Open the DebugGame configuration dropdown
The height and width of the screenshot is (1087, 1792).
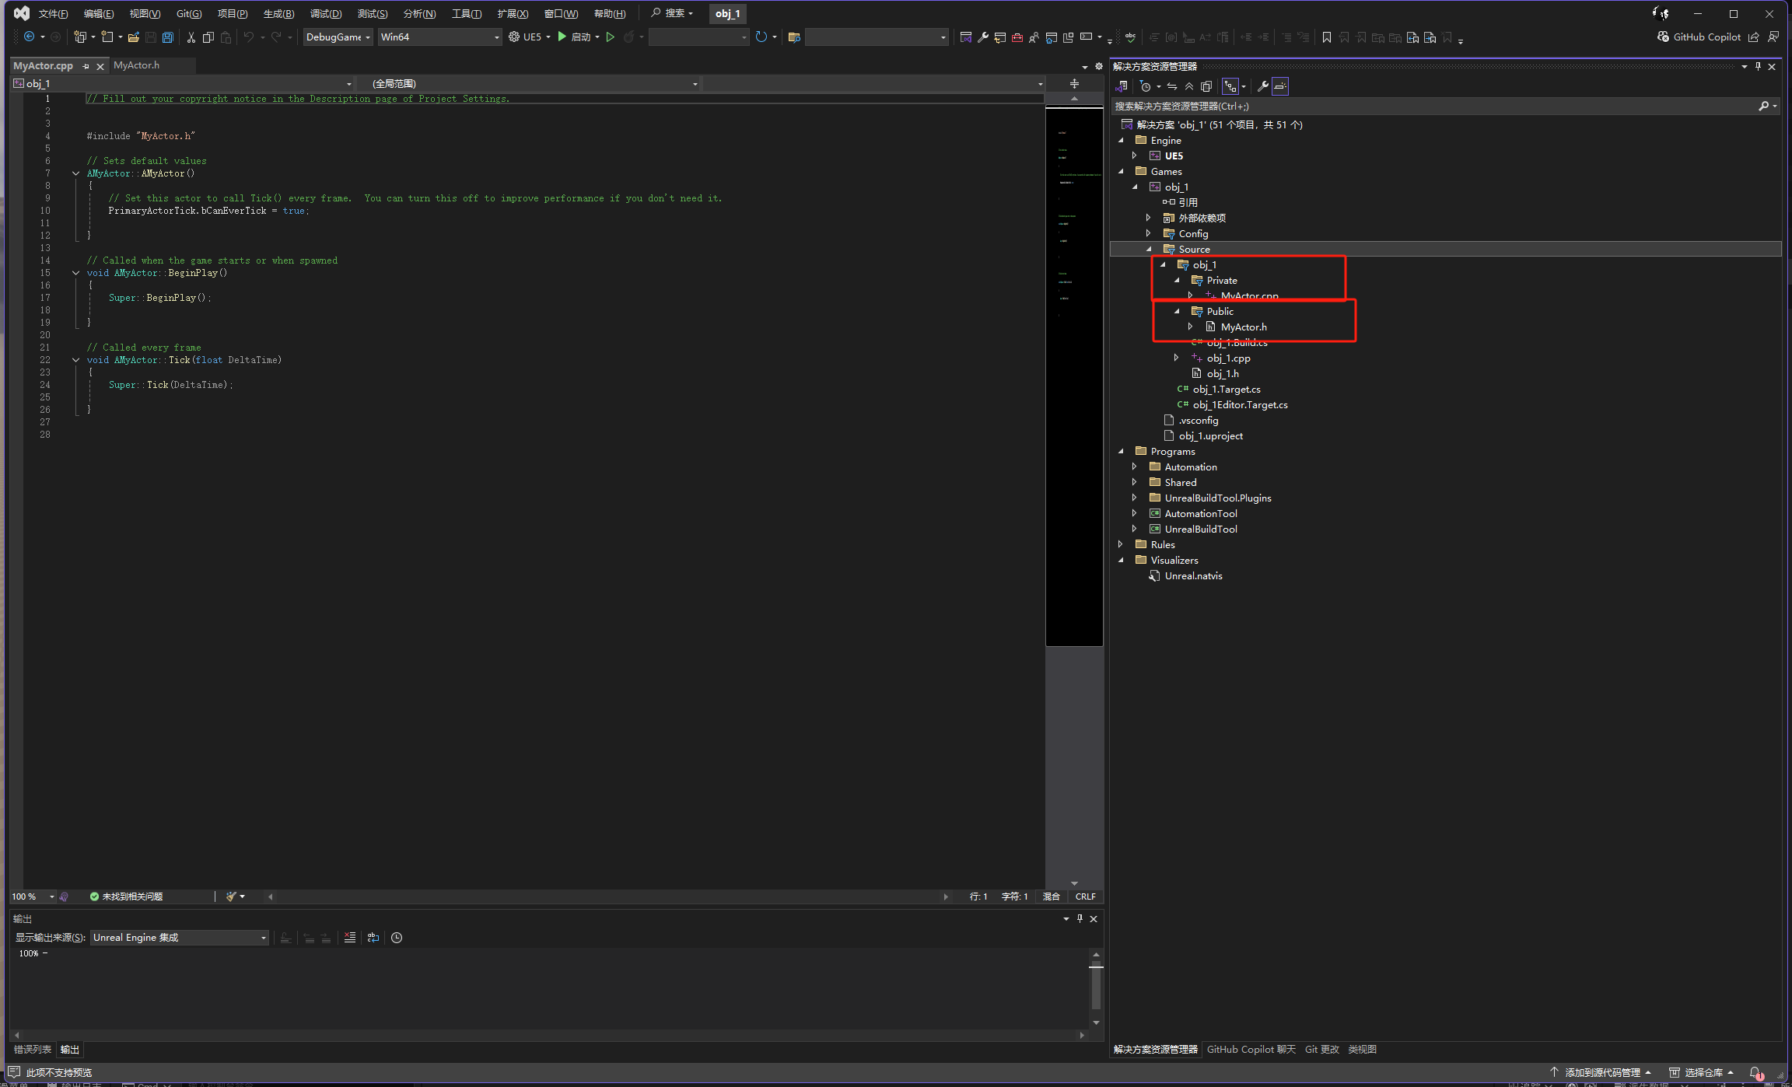point(338,37)
